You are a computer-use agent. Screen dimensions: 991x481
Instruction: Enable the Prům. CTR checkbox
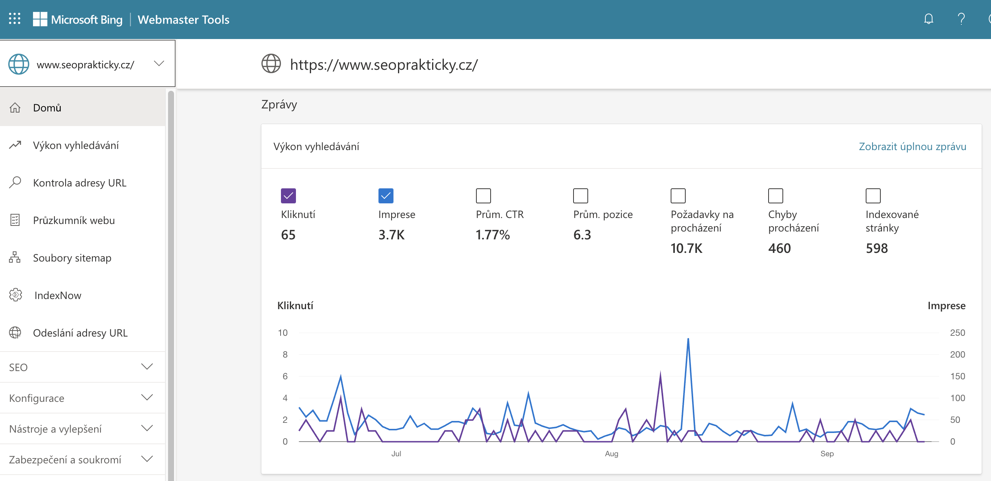[483, 196]
